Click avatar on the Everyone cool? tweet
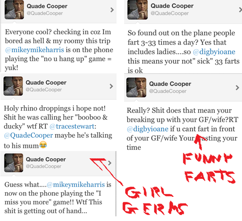 (x=14, y=9)
